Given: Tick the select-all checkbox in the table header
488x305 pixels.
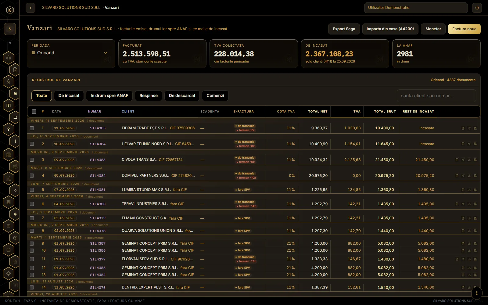Looking at the screenshot, I should pyautogui.click(x=34, y=112).
